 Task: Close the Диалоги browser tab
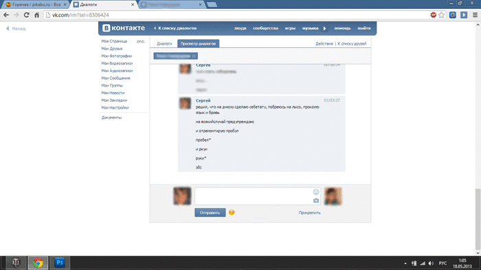[x=133, y=5]
